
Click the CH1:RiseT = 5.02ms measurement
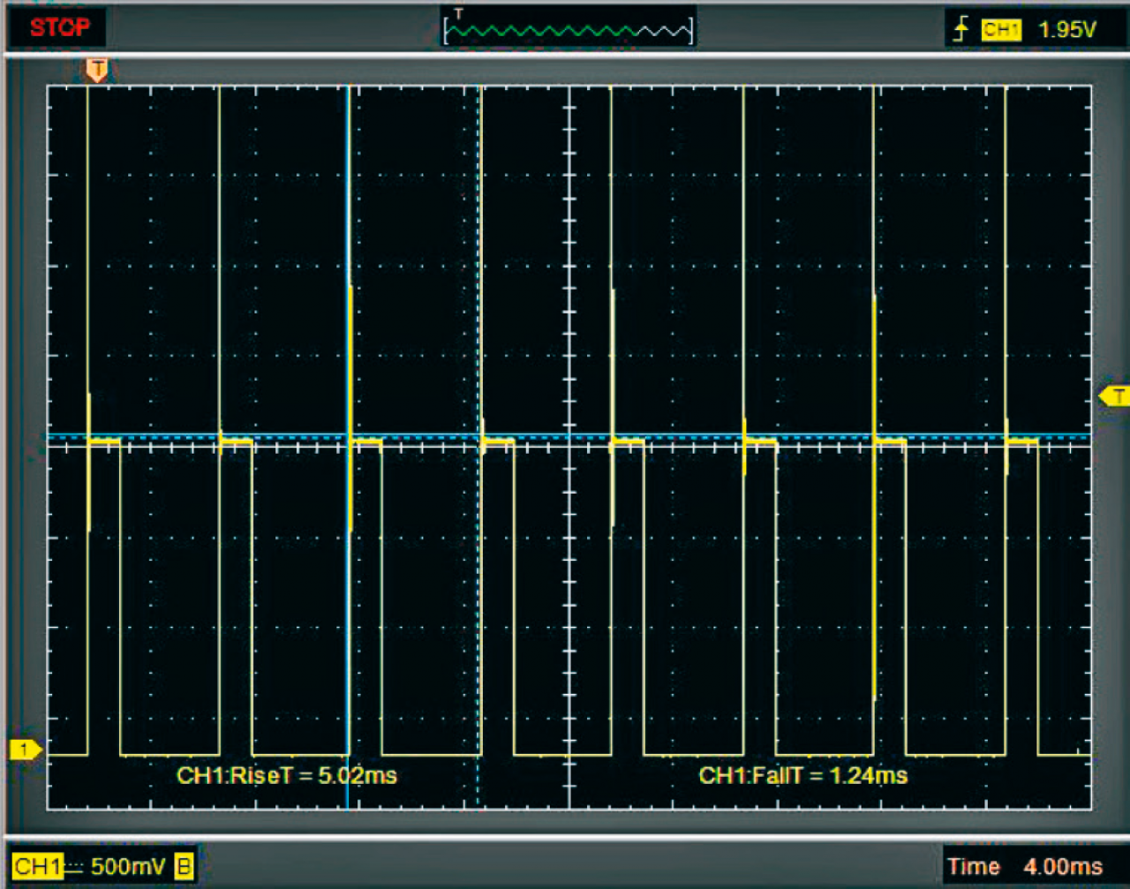(287, 776)
